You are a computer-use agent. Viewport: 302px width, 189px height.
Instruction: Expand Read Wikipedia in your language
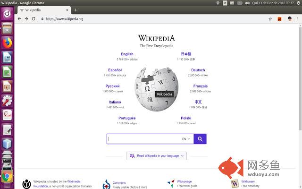pyautogui.click(x=156, y=156)
